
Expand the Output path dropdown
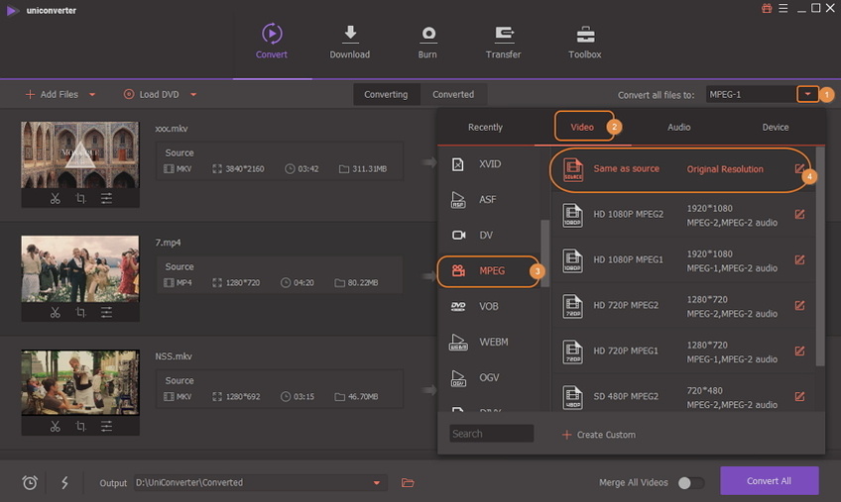[377, 483]
